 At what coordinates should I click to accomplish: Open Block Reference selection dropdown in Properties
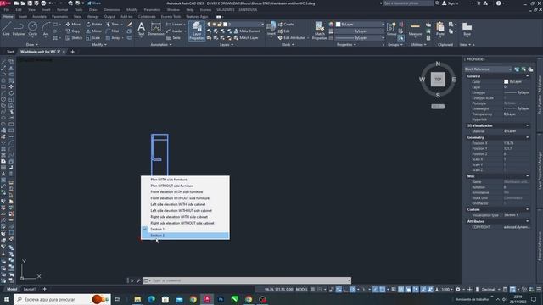coord(488,69)
